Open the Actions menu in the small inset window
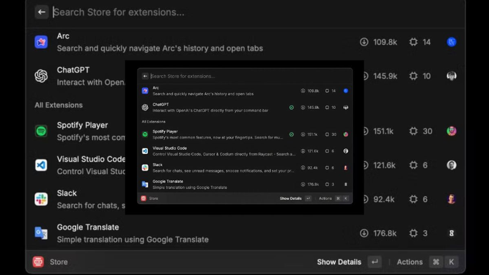Viewport: 489px width, 275px height. (x=325, y=198)
